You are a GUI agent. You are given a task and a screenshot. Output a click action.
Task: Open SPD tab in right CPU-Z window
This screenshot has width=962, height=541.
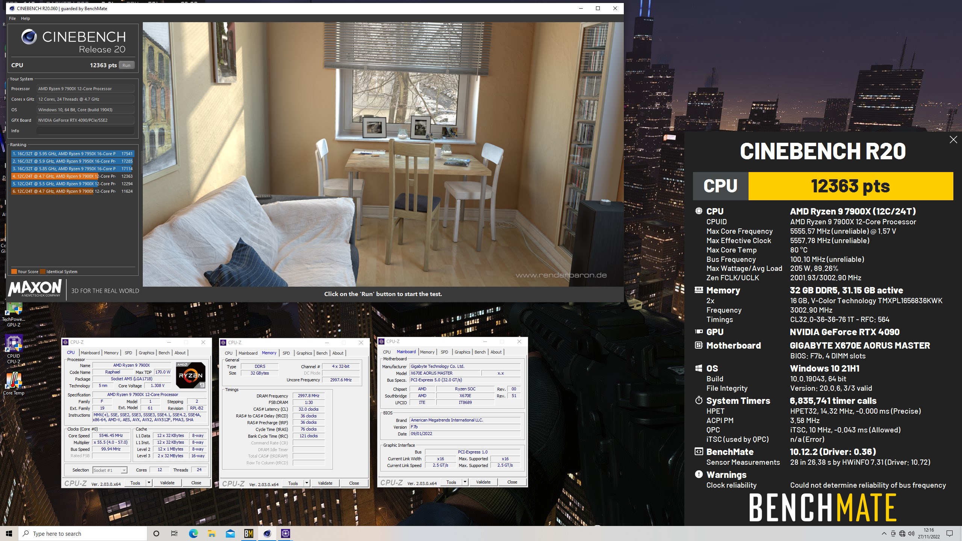(444, 352)
